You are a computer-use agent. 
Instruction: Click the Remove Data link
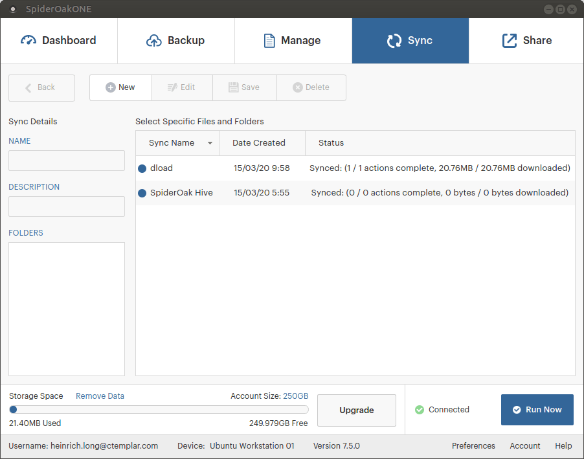[100, 396]
